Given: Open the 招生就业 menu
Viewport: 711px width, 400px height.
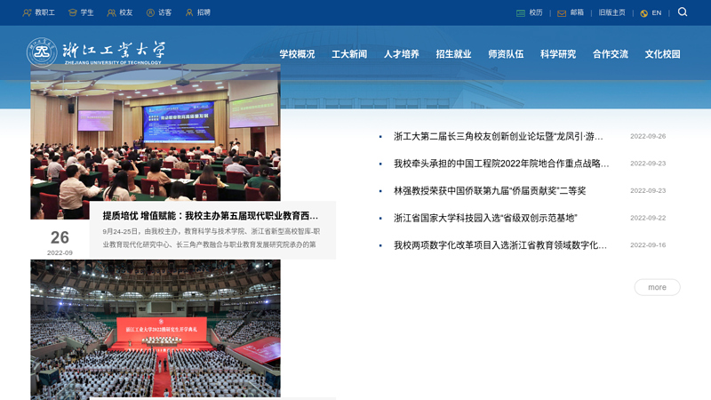Looking at the screenshot, I should coord(453,54).
